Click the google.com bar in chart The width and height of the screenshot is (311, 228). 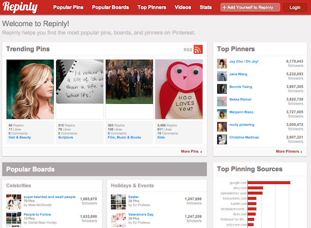click(269, 183)
